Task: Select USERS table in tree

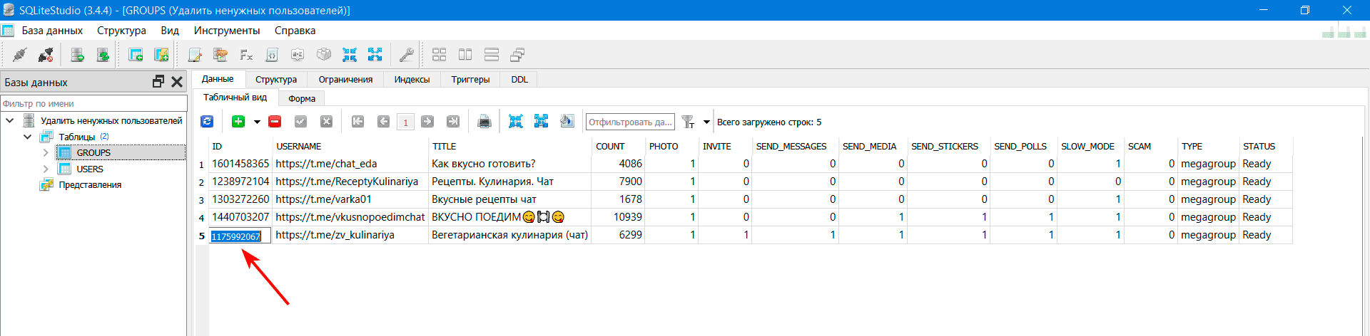Action: 90,169
